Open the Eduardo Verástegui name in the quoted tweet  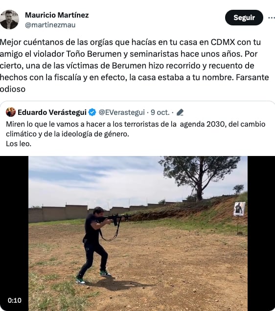click(x=52, y=112)
